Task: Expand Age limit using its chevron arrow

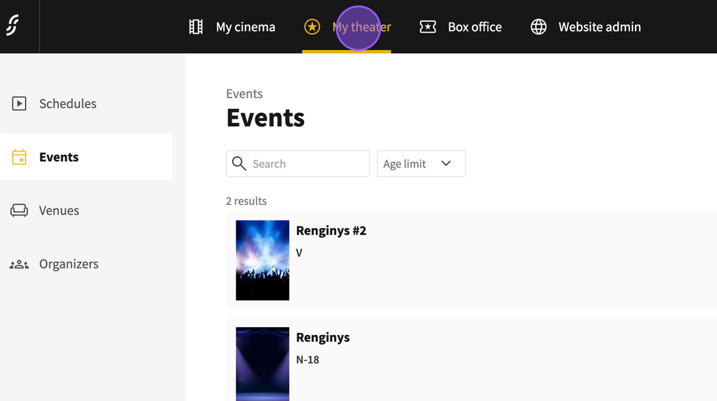Action: (x=446, y=163)
